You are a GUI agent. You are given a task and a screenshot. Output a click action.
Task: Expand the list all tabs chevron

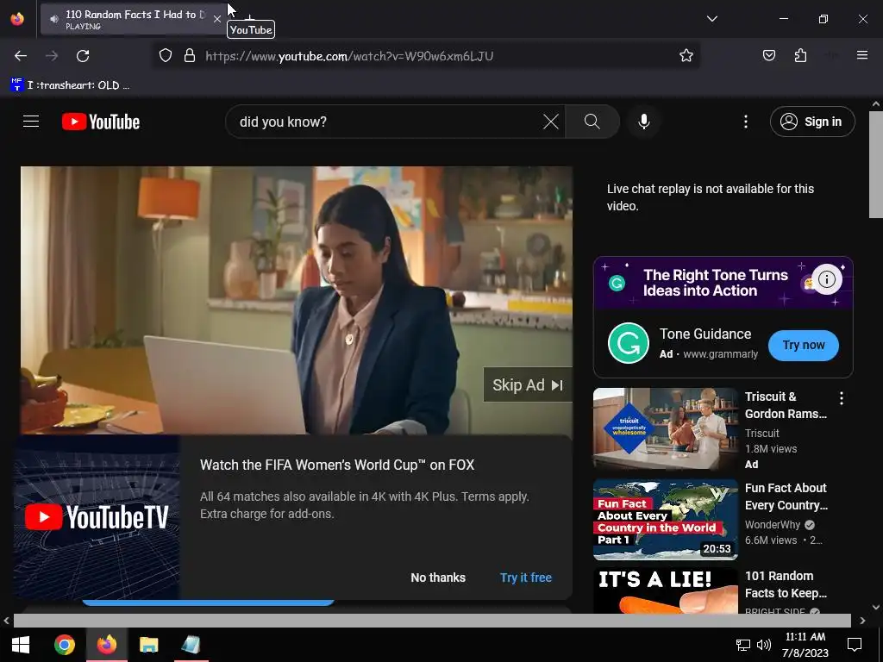711,19
